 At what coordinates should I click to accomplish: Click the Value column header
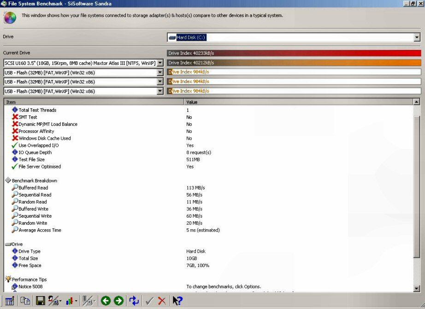pyautogui.click(x=298, y=102)
